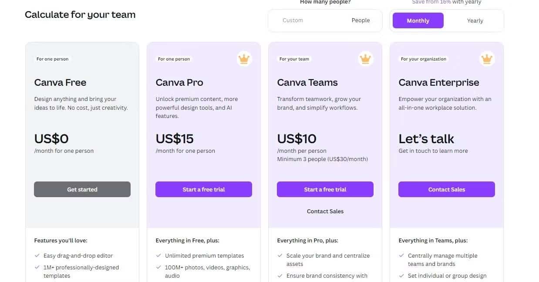Image resolution: width=539 pixels, height=282 pixels.
Task: Click checkmark beside Unlimited premium templates
Action: (158, 256)
